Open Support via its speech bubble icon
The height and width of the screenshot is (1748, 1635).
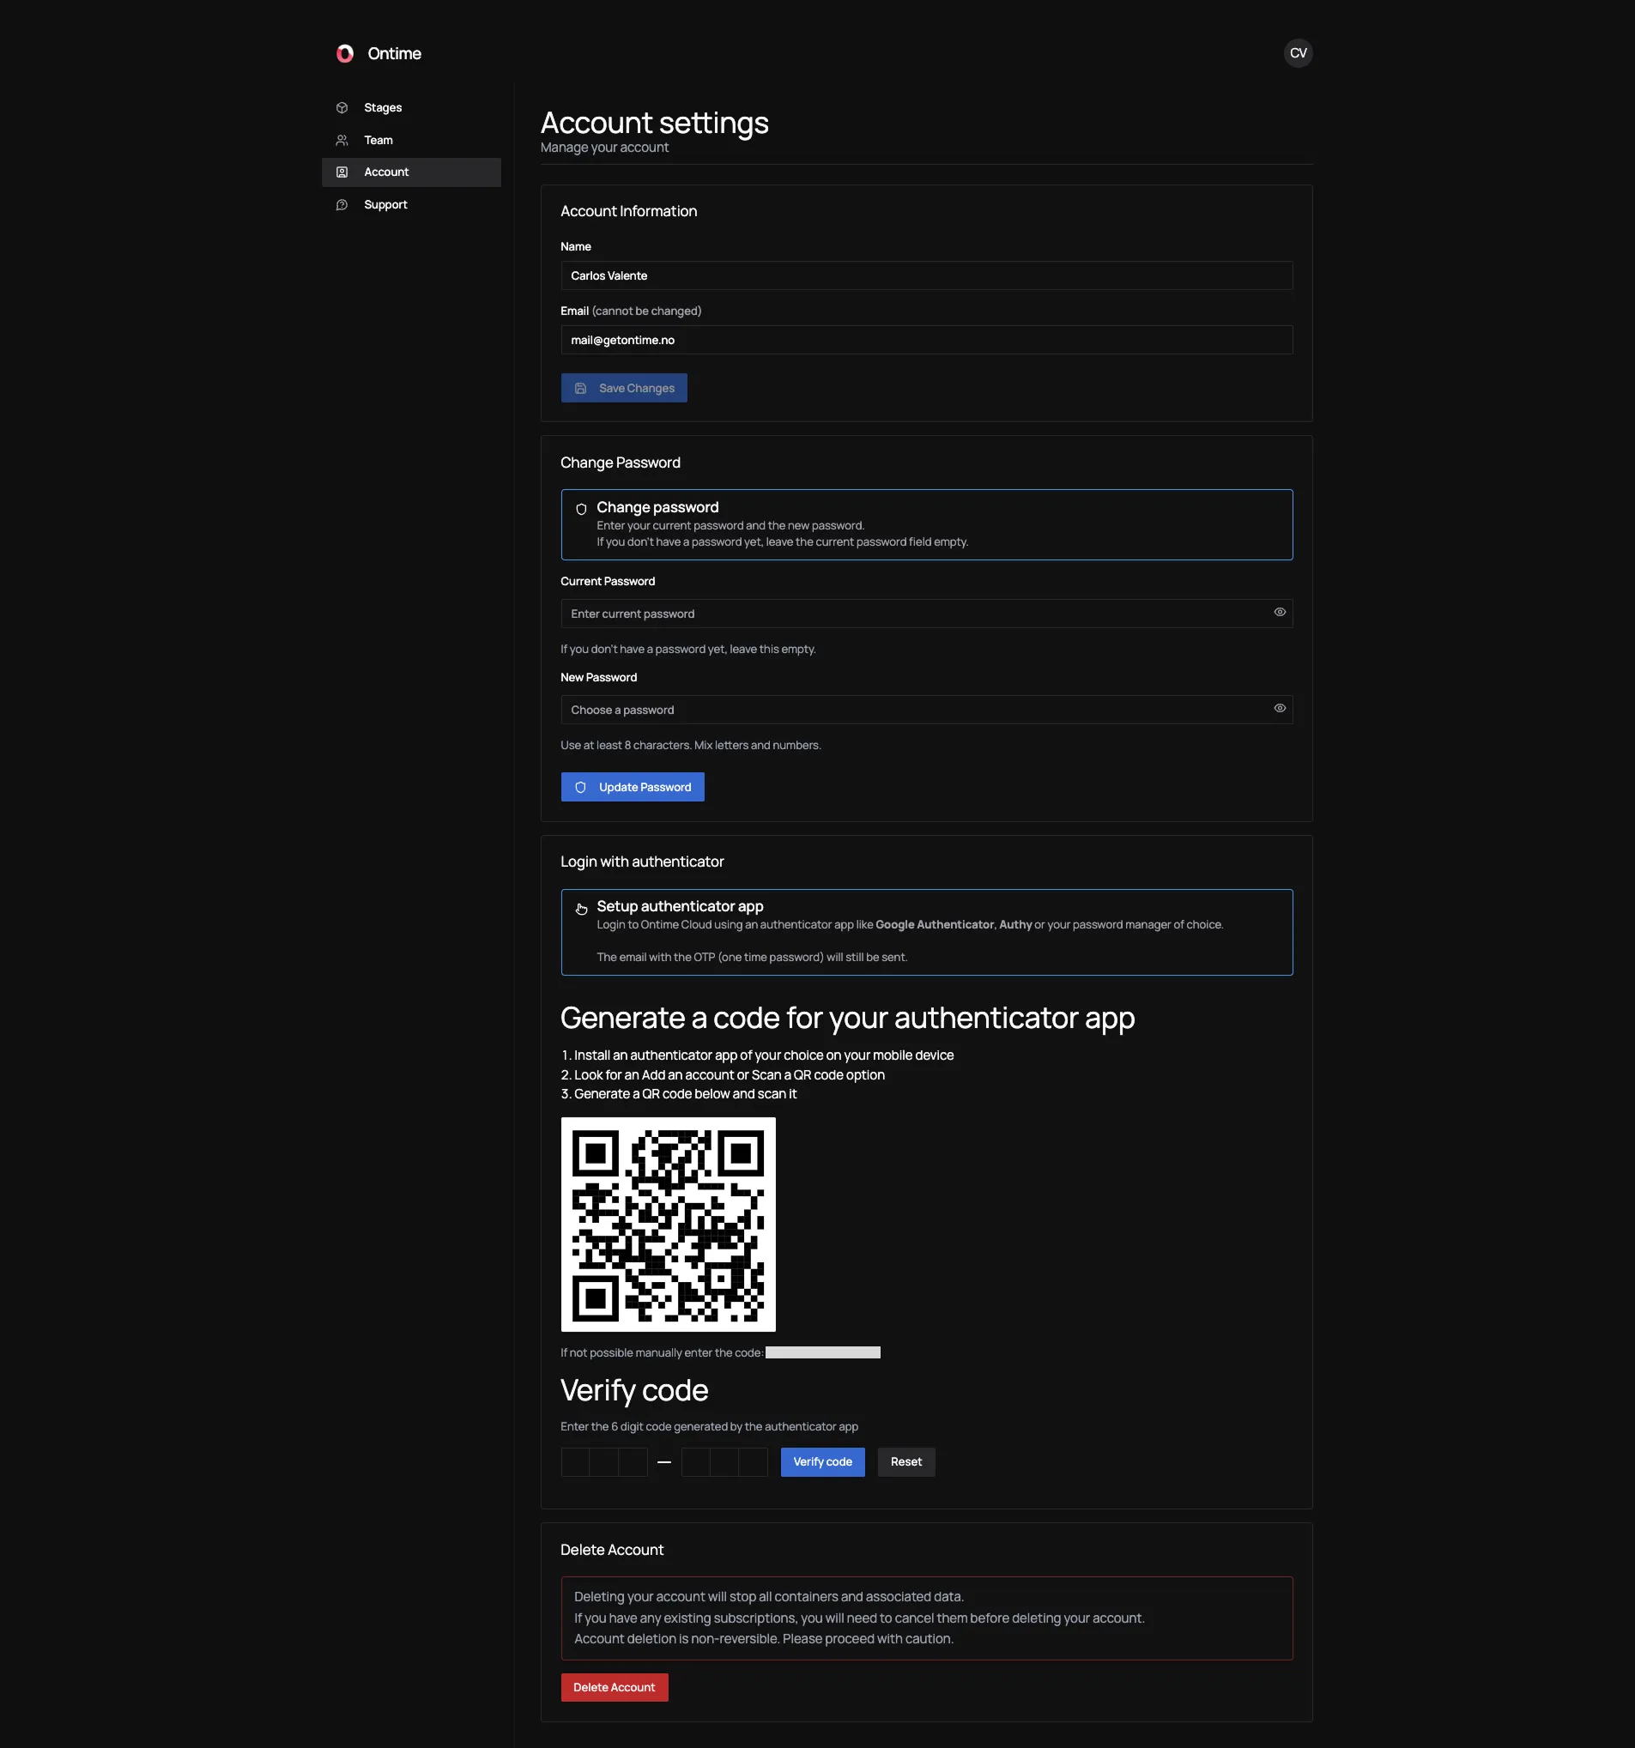342,204
